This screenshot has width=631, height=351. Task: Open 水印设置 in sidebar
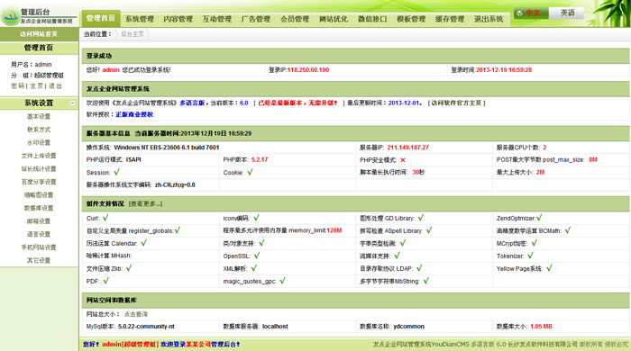[39, 142]
